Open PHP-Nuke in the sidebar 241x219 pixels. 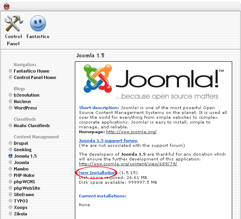[x=24, y=175]
